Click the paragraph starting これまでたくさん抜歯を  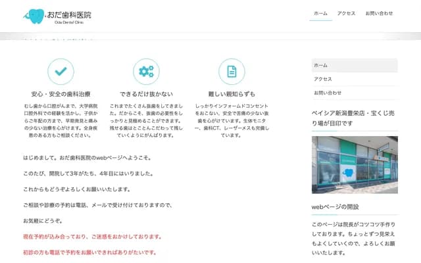click(x=146, y=121)
